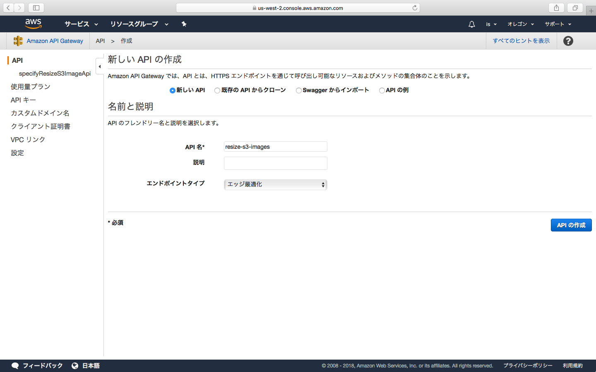Screen dimensions: 596x372
Task: Open the サポート dropdown
Action: pos(558,24)
